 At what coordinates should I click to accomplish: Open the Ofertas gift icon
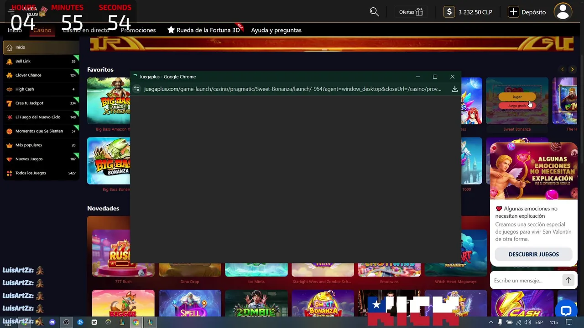click(x=419, y=12)
